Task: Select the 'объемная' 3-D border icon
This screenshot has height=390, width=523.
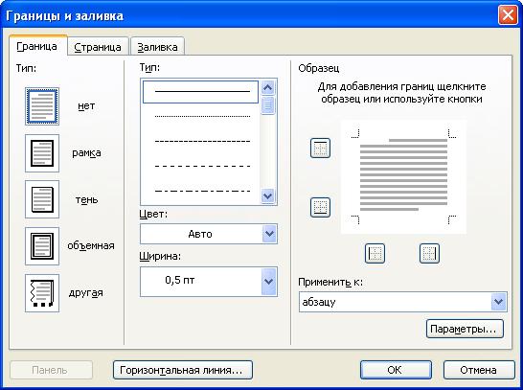Action: pos(42,246)
